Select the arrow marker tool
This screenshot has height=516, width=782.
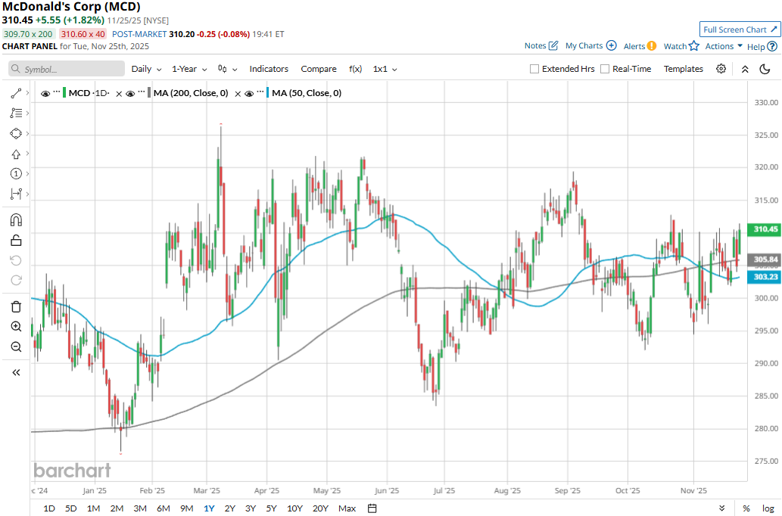tap(16, 154)
